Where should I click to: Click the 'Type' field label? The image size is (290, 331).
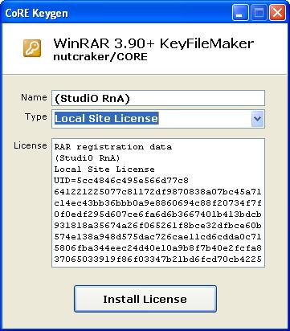click(36, 117)
